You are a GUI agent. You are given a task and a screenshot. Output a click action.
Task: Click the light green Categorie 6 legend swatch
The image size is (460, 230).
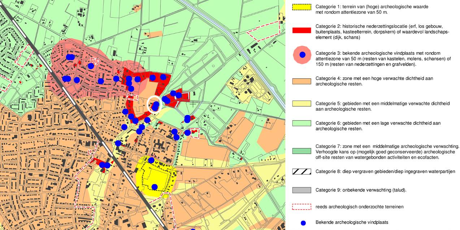tap(301, 123)
